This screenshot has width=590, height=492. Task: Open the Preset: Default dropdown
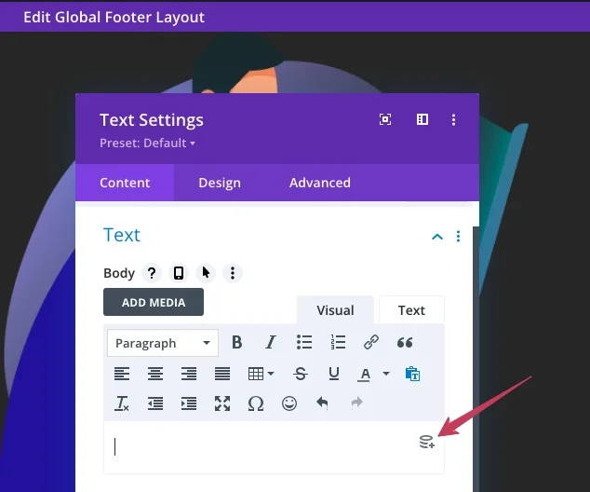[147, 143]
